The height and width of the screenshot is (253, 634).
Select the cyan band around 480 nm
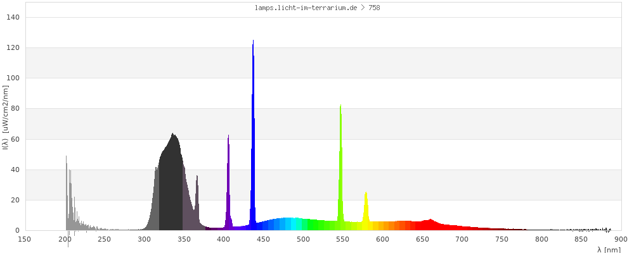click(294, 225)
